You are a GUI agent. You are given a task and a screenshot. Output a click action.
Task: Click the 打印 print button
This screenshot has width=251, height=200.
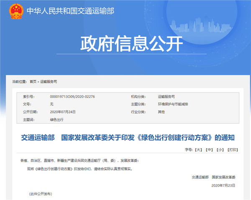pyautogui.click(x=233, y=150)
